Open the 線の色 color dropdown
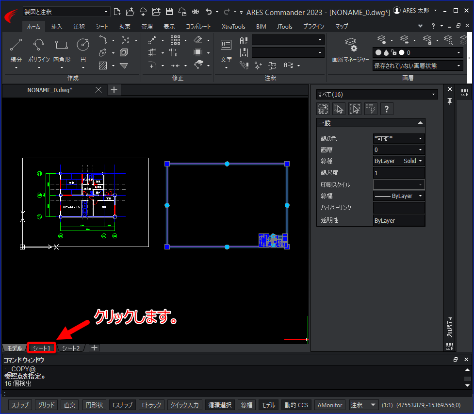Image resolution: width=474 pixels, height=414 pixels. (x=399, y=138)
